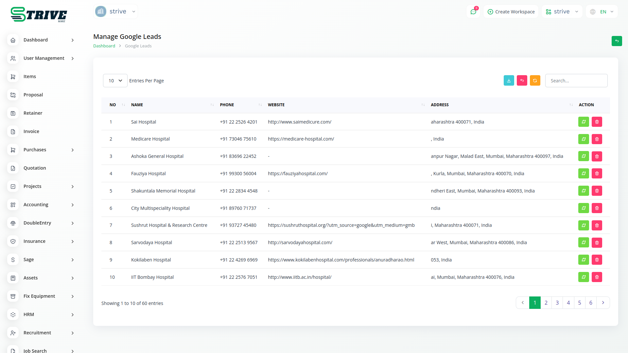628x353 pixels.
Task: Click the orange refresh icon near search
Action: (x=535, y=80)
